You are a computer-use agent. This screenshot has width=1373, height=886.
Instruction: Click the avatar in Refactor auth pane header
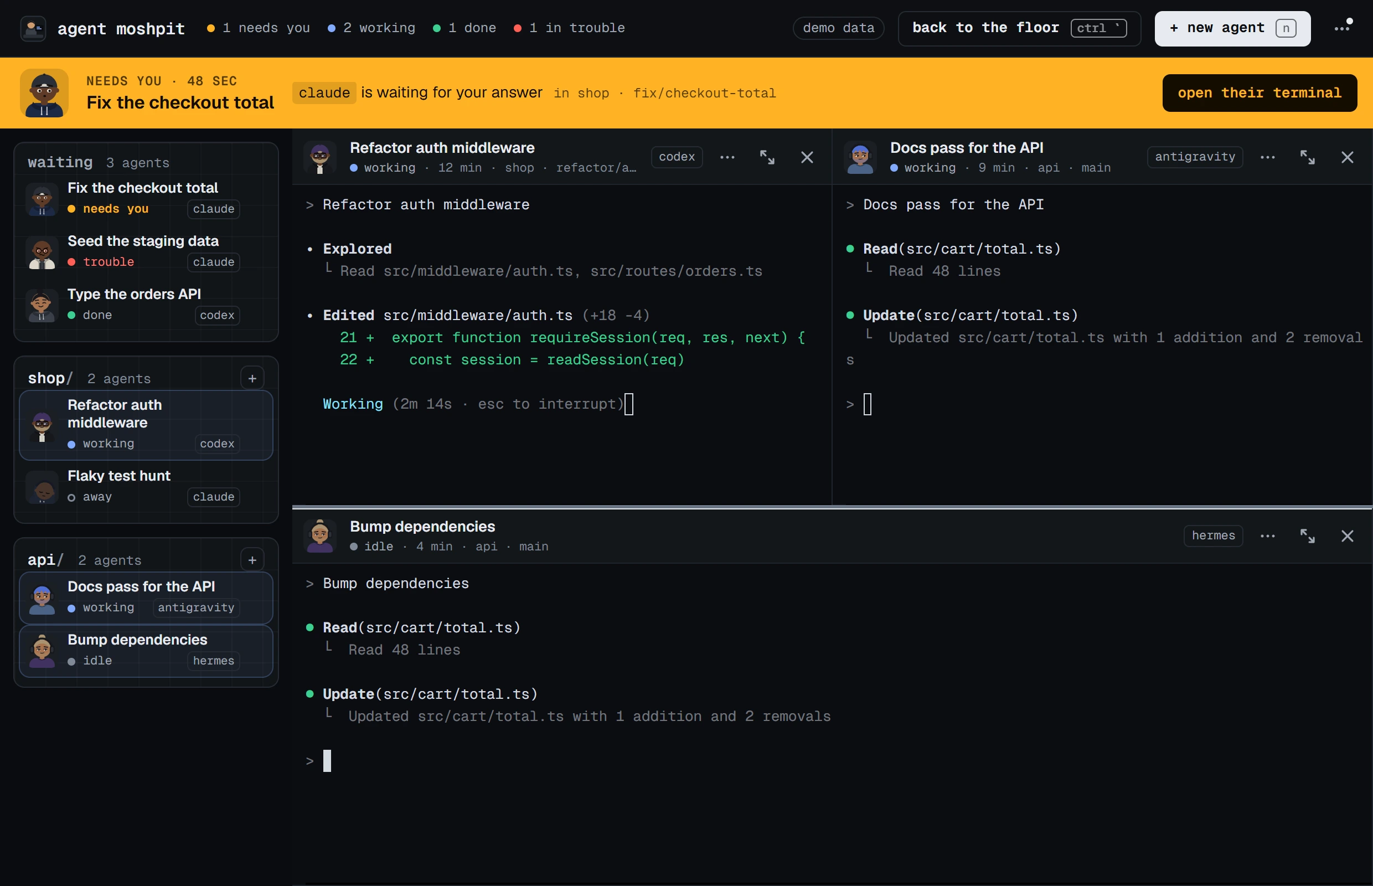click(320, 157)
